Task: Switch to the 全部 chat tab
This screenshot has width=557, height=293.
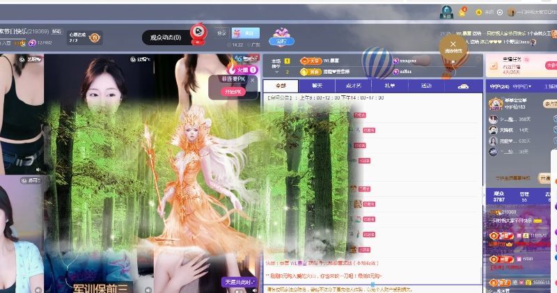Action: pyautogui.click(x=281, y=86)
